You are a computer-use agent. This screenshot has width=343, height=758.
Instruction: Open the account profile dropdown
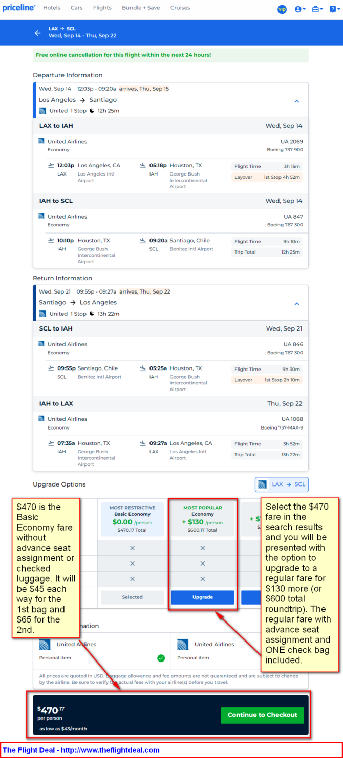(301, 9)
